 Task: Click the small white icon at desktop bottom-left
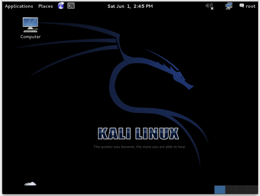30,184
